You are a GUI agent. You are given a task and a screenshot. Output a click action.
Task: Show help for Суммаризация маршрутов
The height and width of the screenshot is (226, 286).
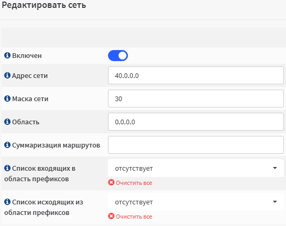click(7, 145)
